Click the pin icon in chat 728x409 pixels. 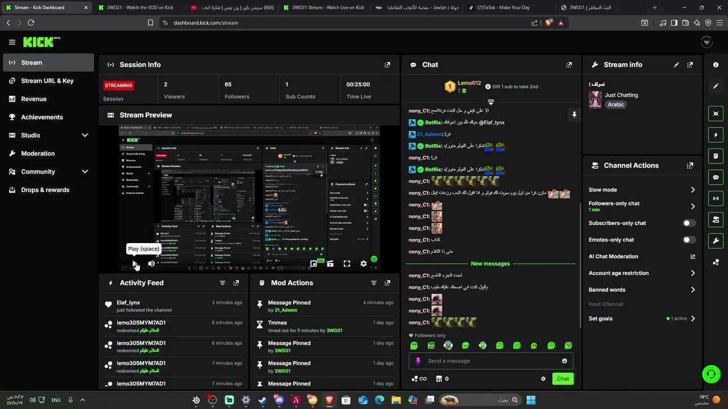click(x=574, y=115)
